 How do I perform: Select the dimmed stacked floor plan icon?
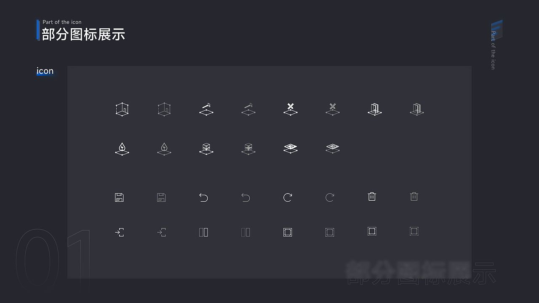332,148
